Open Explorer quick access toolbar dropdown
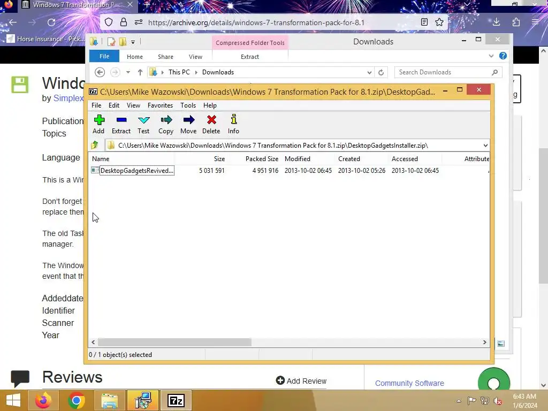The image size is (548, 411). [133, 42]
